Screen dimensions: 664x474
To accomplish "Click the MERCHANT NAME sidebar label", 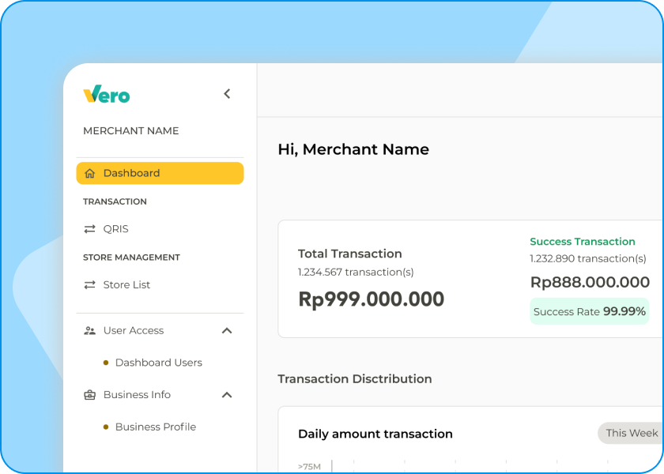I will point(131,131).
